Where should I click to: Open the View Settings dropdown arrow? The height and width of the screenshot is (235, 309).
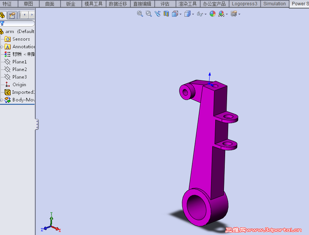[239, 14]
